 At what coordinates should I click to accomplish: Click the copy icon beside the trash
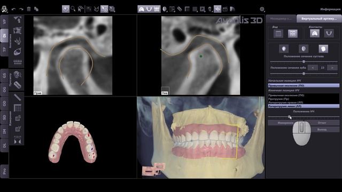click(36, 9)
